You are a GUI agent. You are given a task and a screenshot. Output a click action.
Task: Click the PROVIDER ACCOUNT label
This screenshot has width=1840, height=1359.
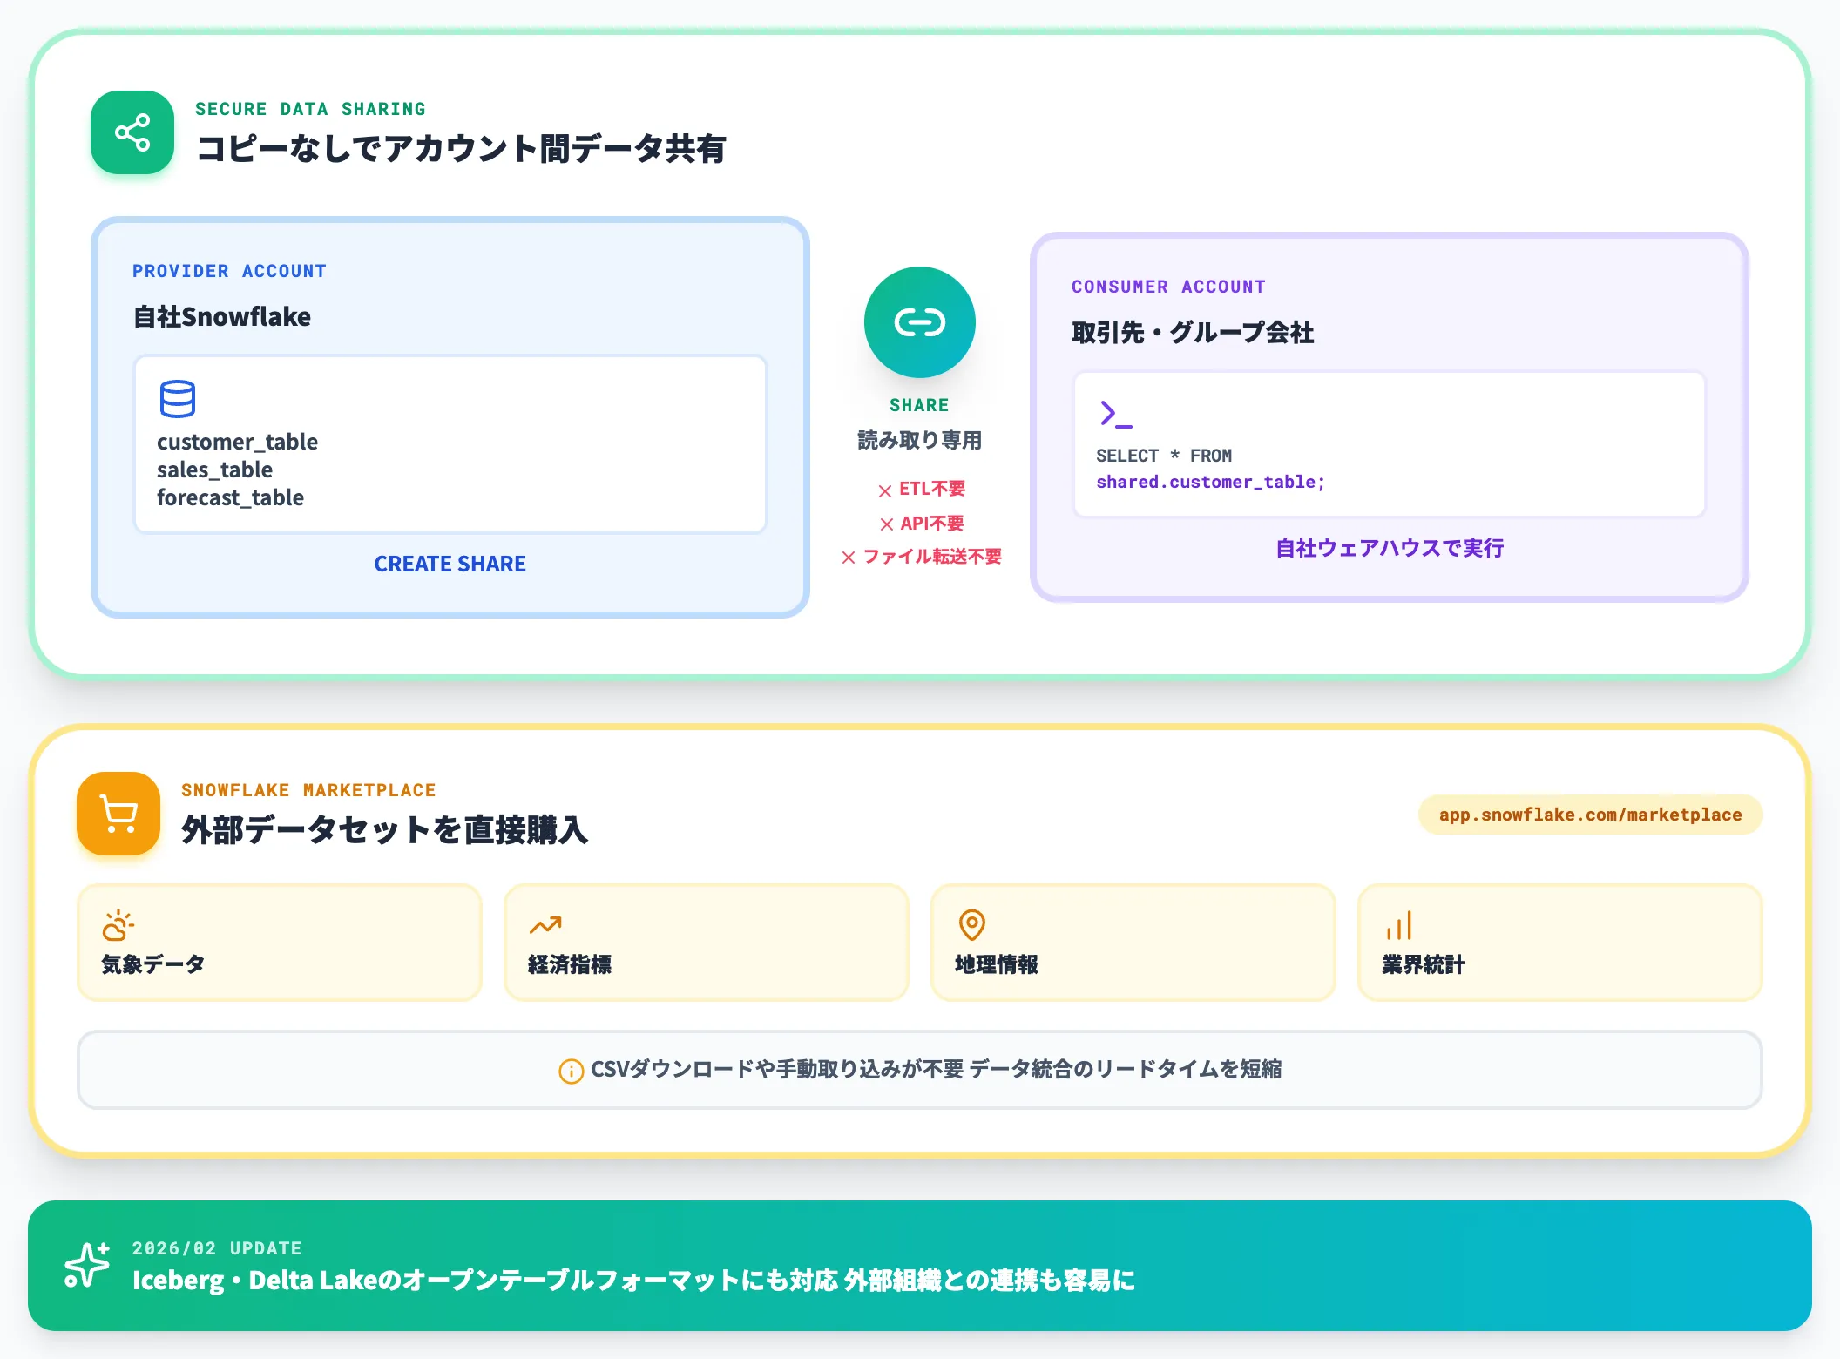coord(229,271)
